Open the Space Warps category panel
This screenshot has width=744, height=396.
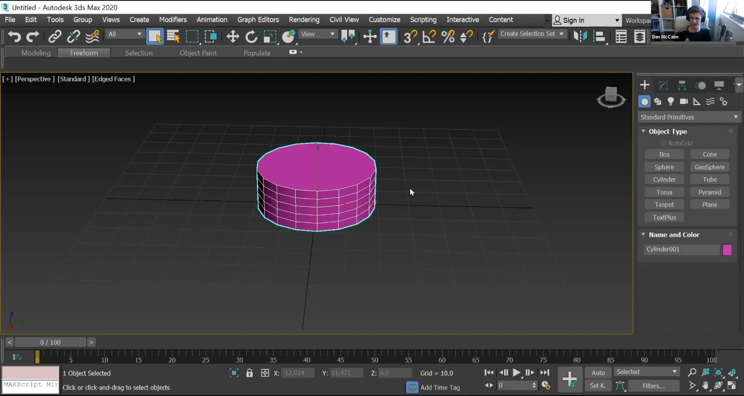click(710, 101)
